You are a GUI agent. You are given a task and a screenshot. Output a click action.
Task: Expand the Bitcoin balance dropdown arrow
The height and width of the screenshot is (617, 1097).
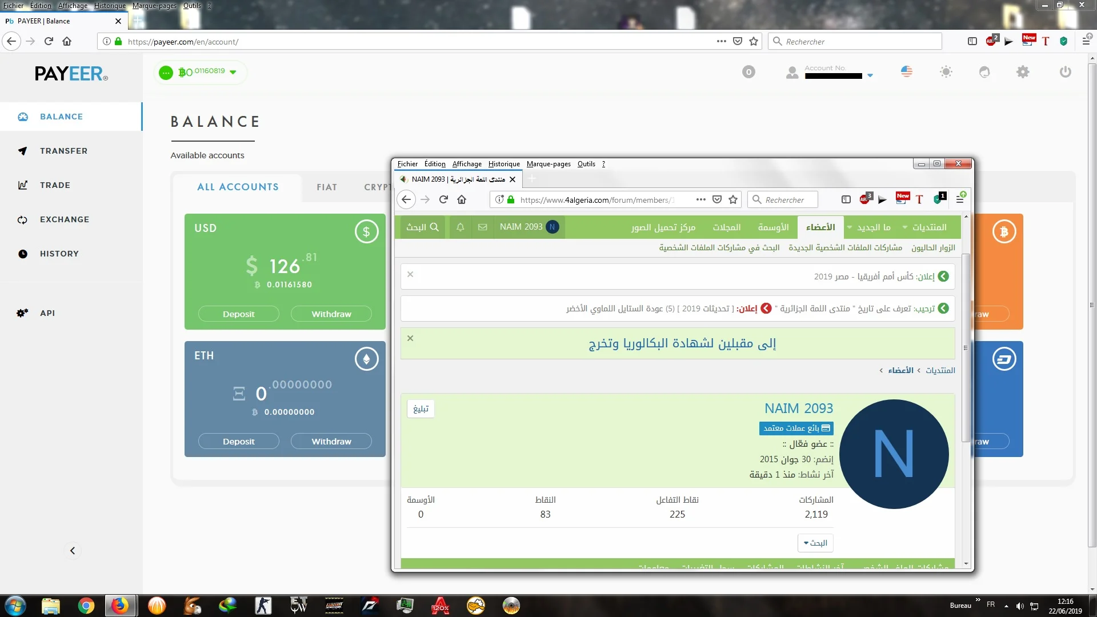coord(233,72)
